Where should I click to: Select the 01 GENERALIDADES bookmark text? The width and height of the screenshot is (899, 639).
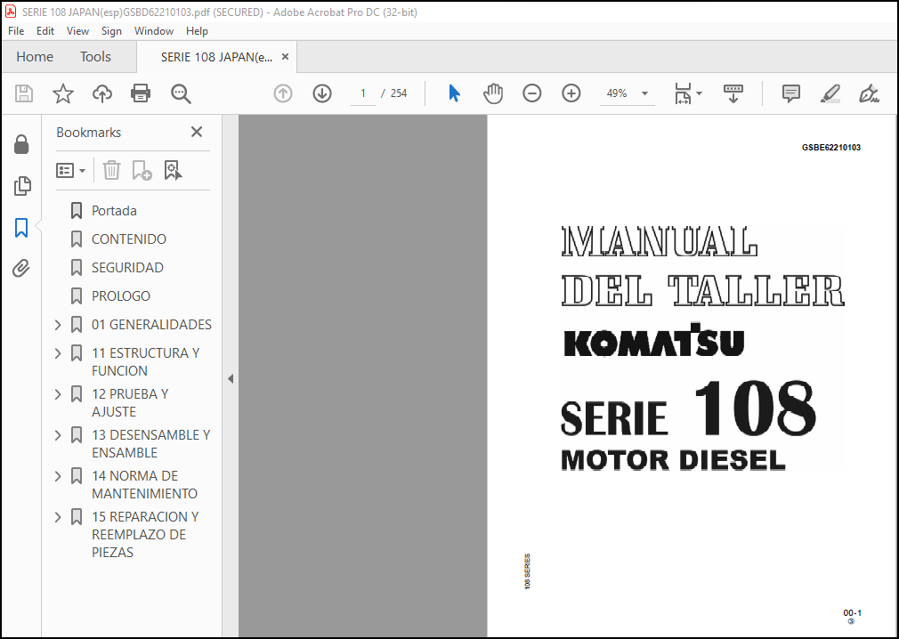[151, 325]
